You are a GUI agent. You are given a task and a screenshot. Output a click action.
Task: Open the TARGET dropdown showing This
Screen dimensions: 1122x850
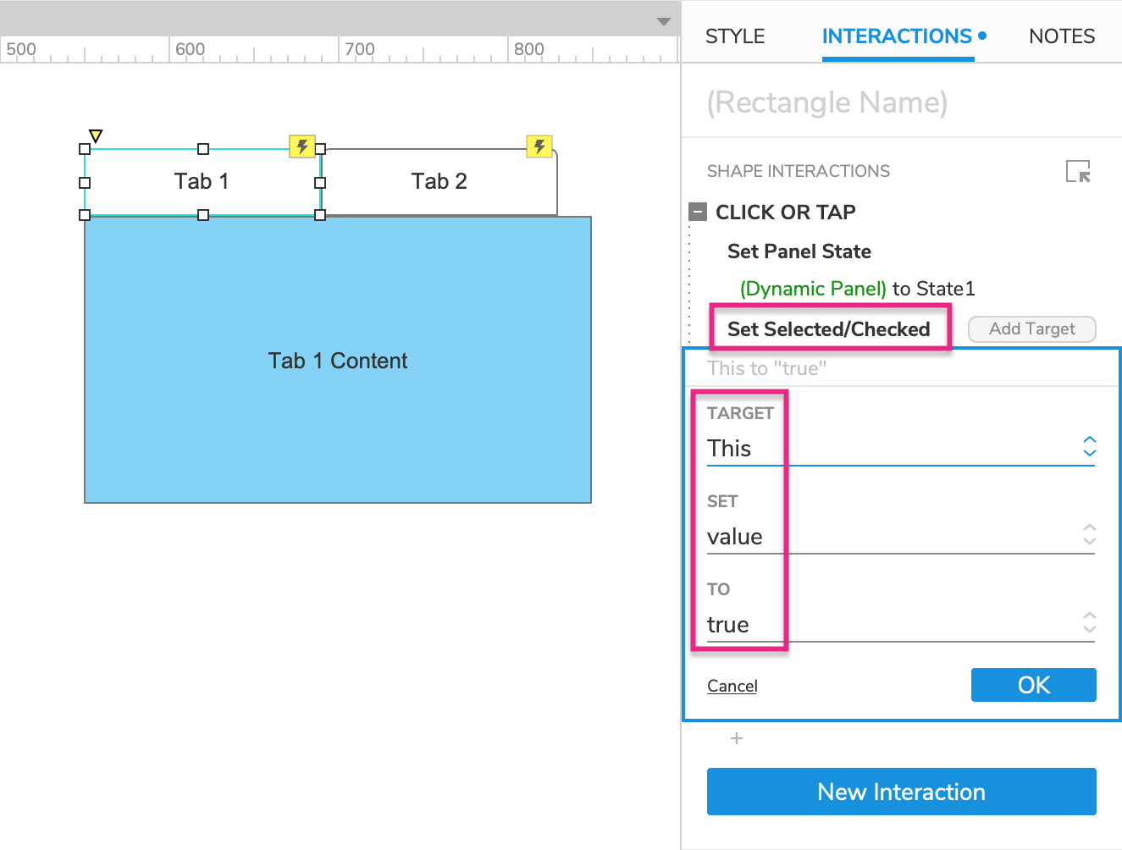tap(900, 448)
